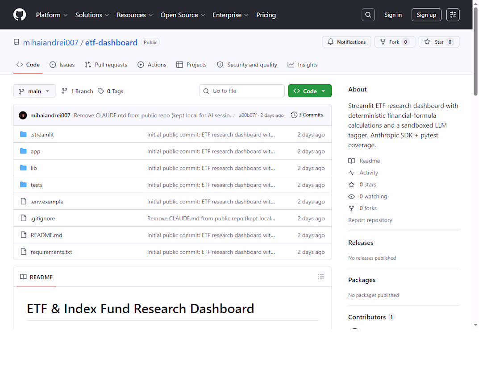491x368 pixels.
Task: Open the Projects tab
Action: pyautogui.click(x=191, y=65)
